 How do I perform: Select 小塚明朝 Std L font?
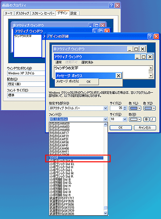pyautogui.click(x=76, y=189)
